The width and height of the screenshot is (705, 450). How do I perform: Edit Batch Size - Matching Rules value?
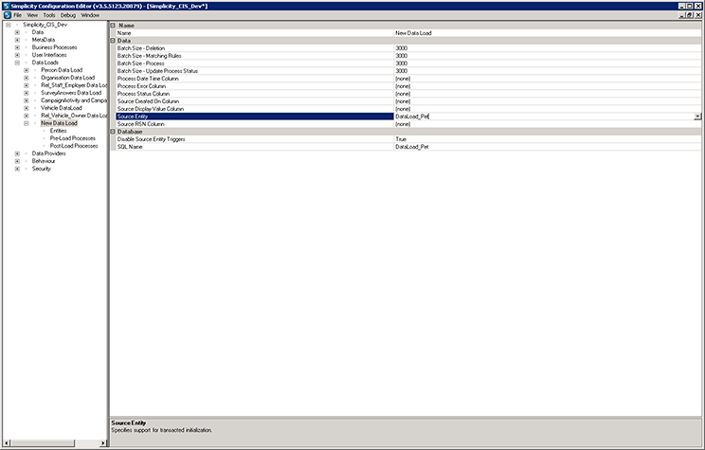pyautogui.click(x=547, y=56)
